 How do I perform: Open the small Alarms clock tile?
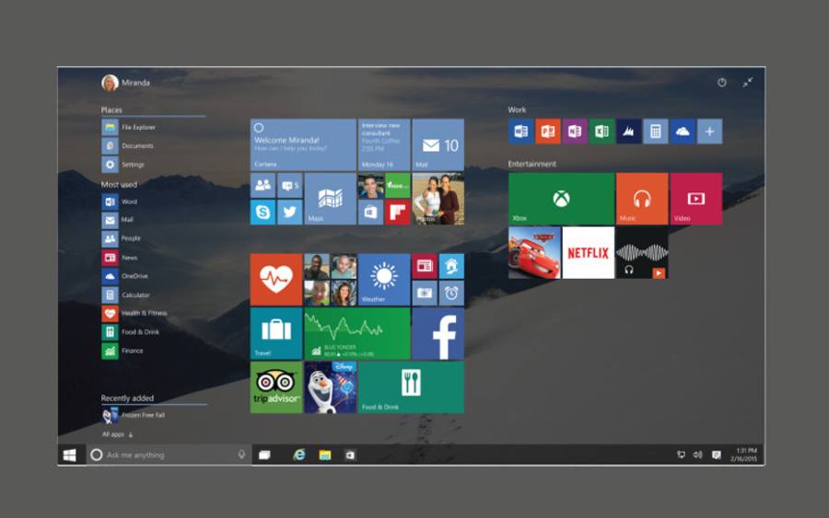pyautogui.click(x=451, y=294)
